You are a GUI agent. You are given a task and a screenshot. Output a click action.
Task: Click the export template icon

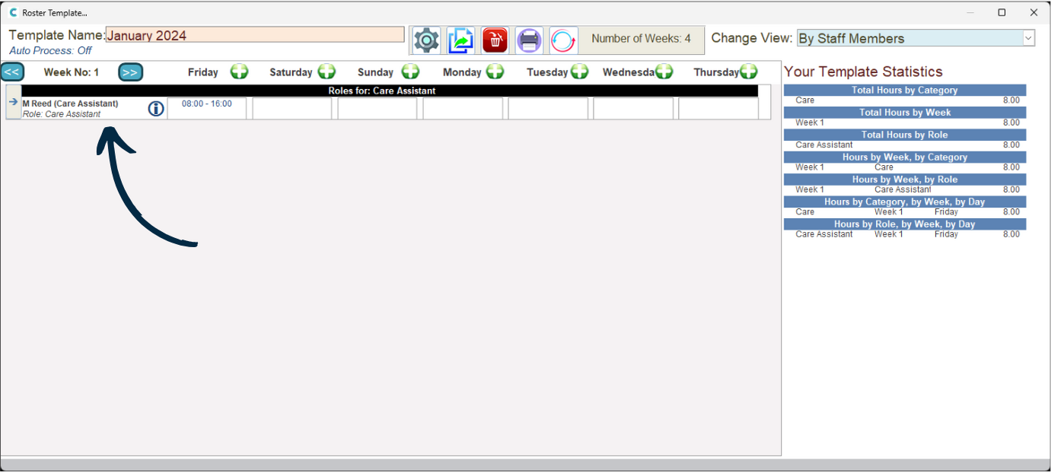[460, 40]
